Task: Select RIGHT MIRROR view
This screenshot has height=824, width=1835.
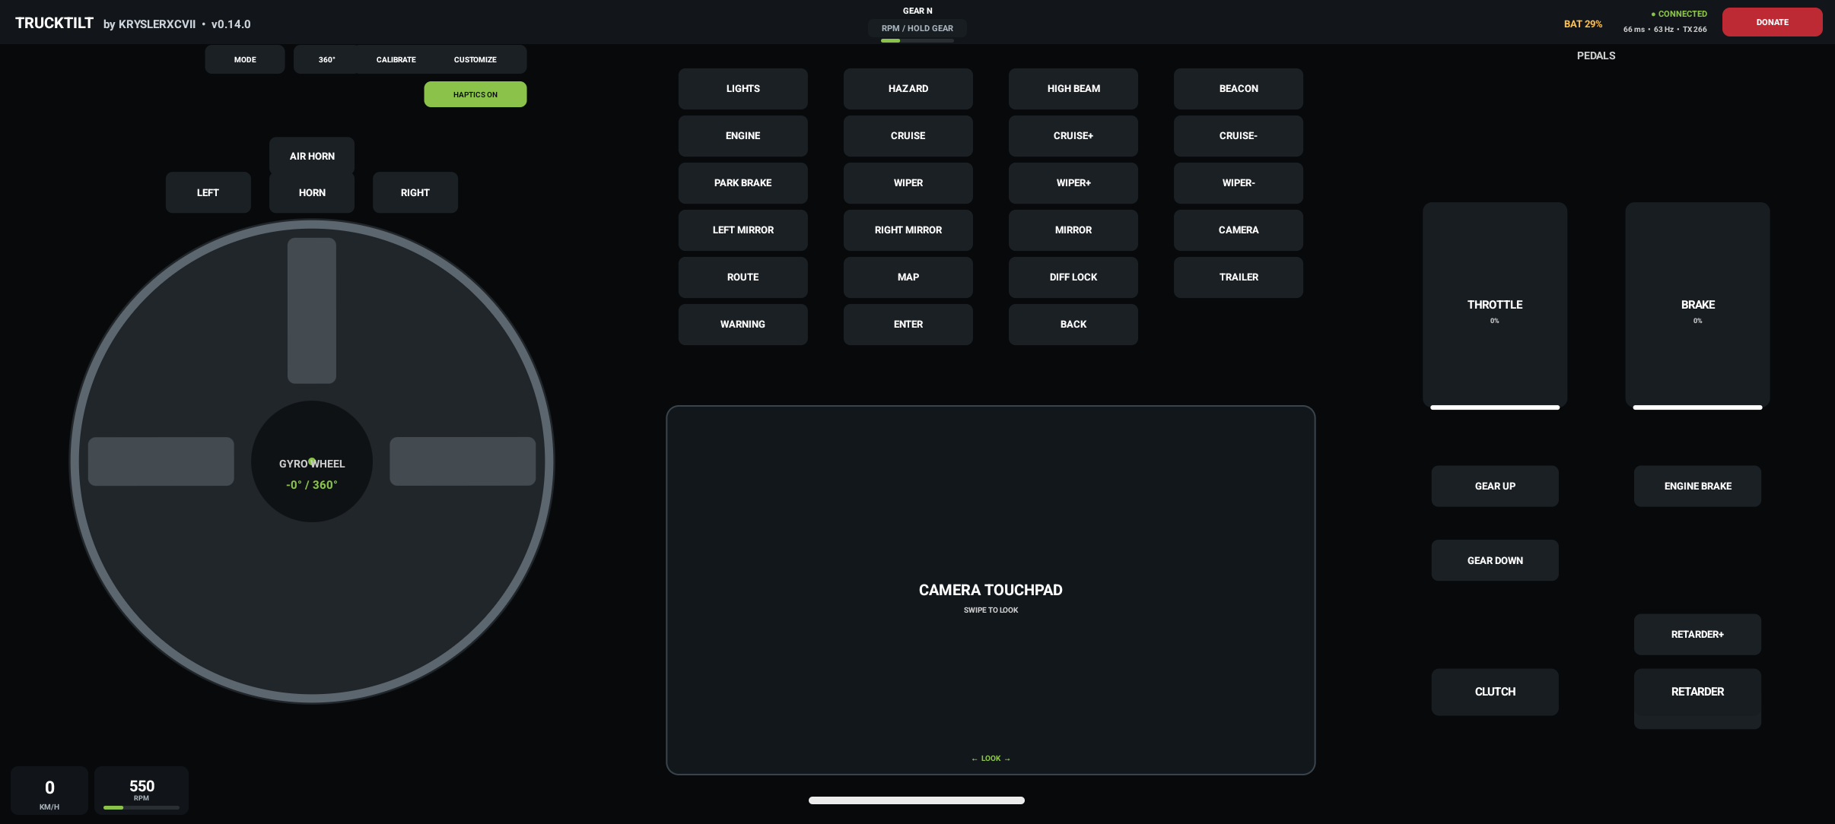Action: tap(908, 230)
